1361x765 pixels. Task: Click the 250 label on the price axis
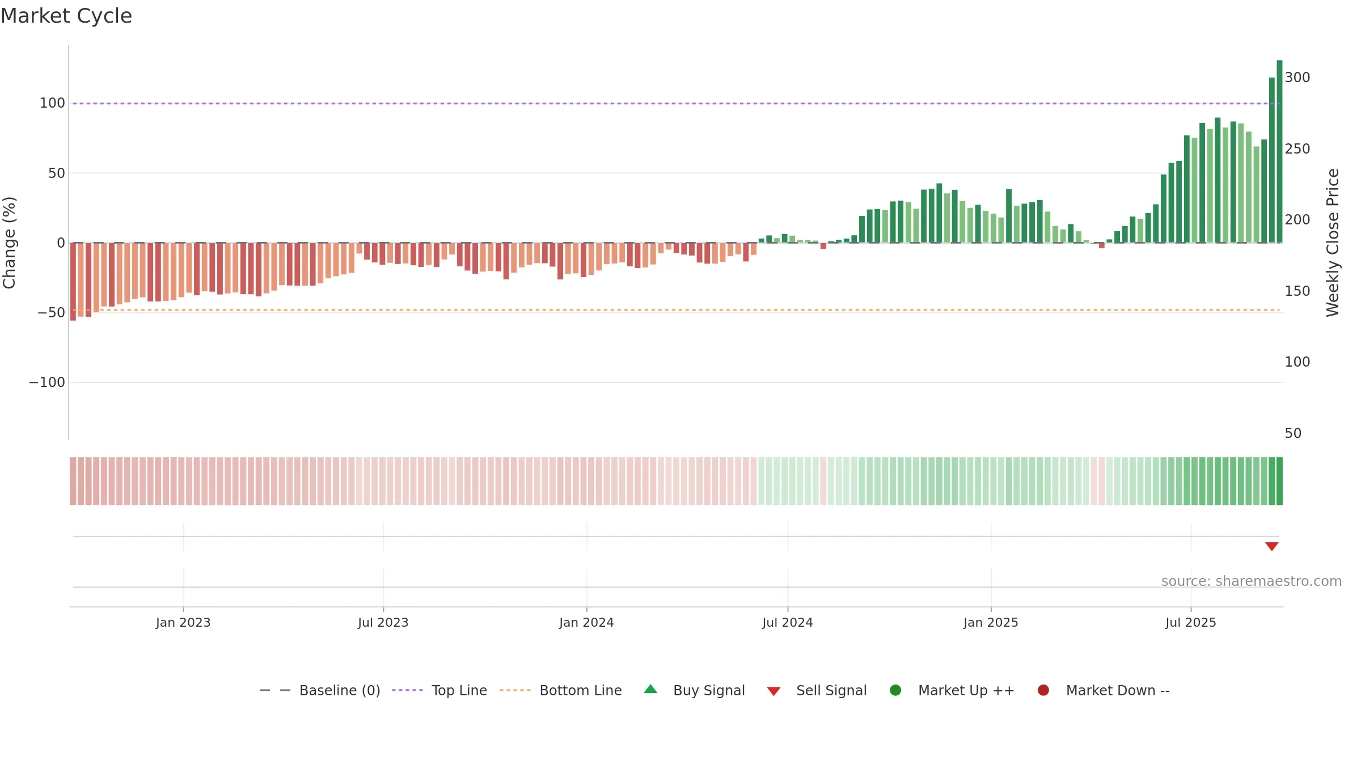1297,149
